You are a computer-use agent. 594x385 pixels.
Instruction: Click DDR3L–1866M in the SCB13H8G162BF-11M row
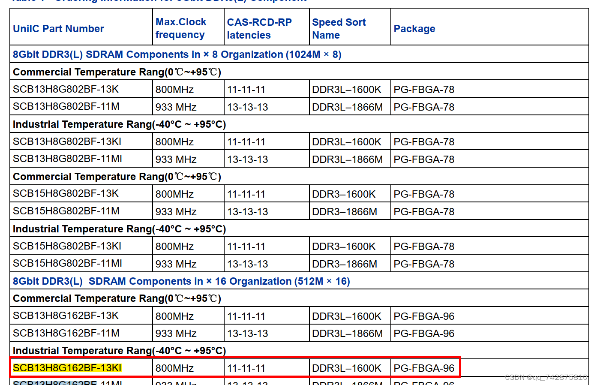coord(347,334)
